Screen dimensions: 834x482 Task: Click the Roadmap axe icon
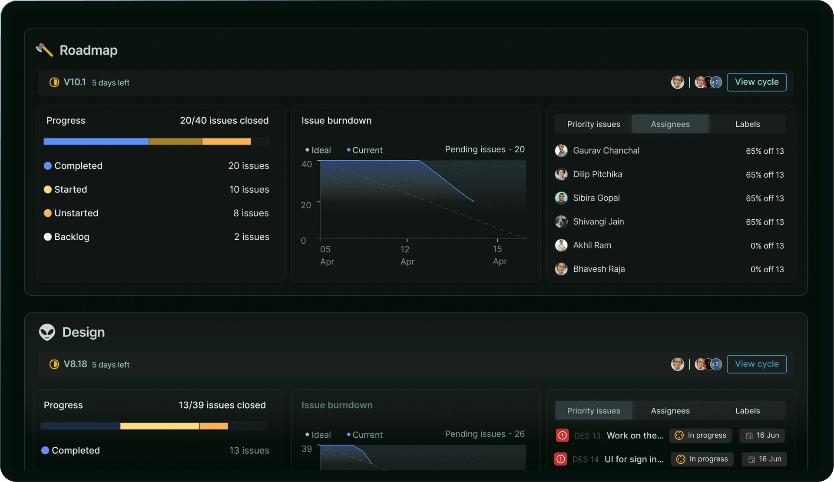(x=44, y=50)
